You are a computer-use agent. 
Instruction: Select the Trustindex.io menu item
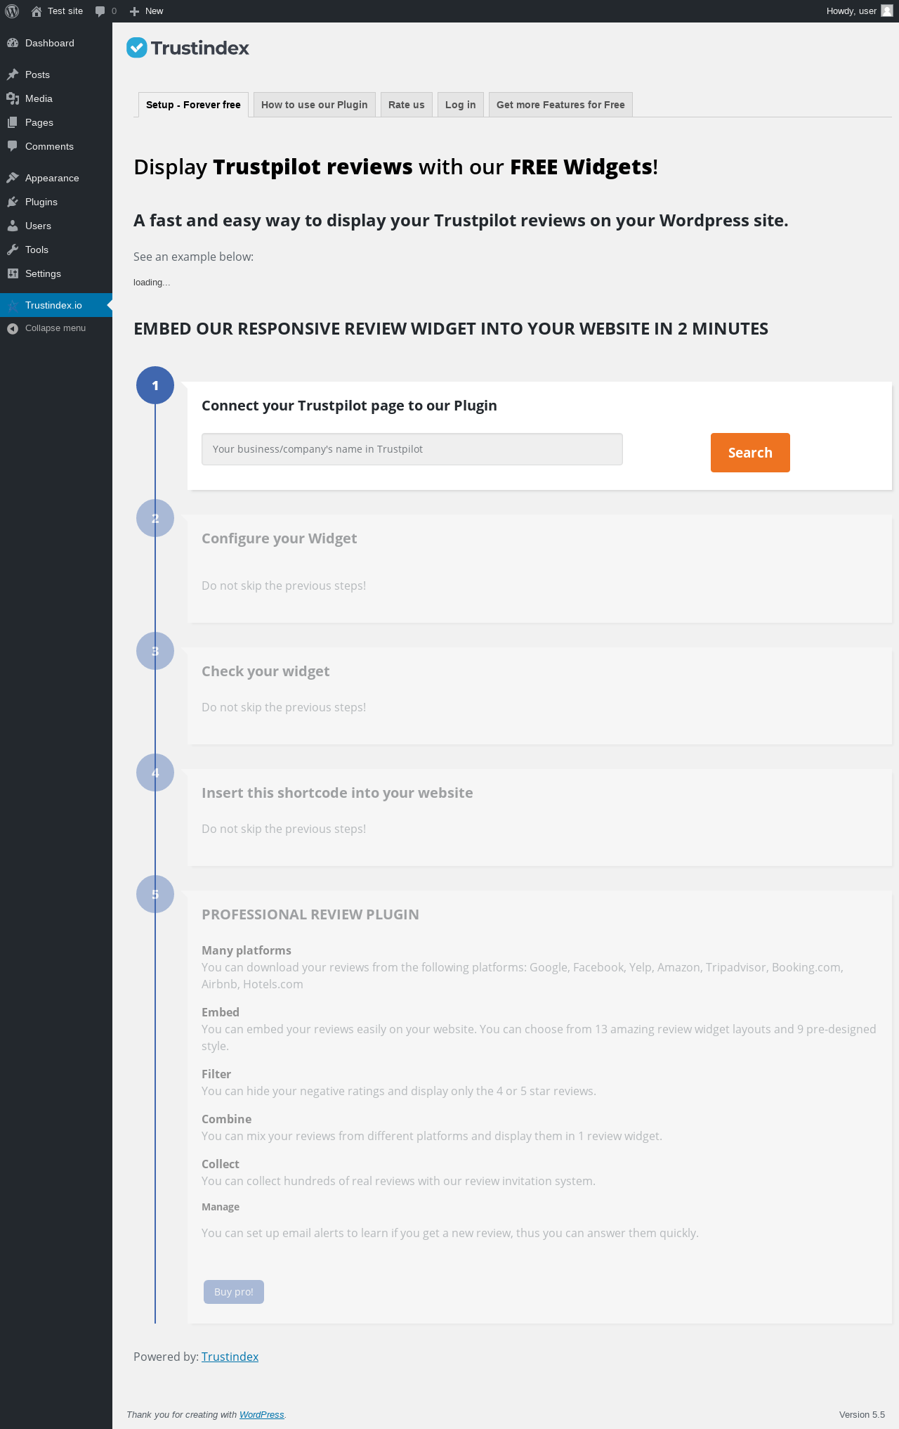coord(56,305)
